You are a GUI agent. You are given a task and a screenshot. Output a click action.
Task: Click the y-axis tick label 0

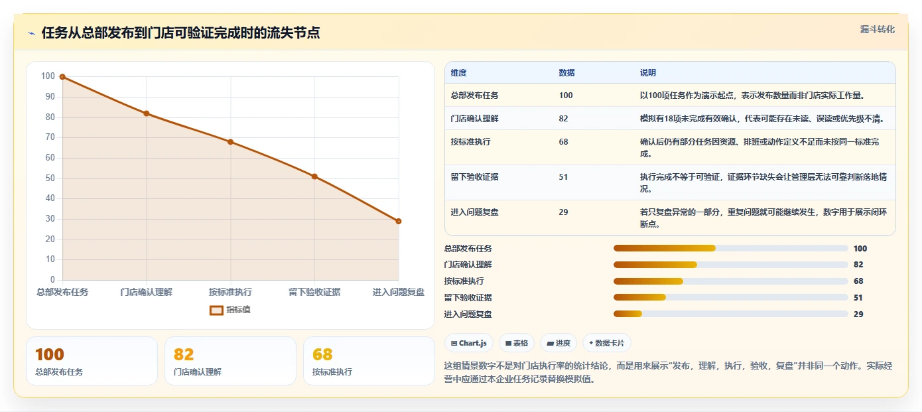pyautogui.click(x=52, y=280)
